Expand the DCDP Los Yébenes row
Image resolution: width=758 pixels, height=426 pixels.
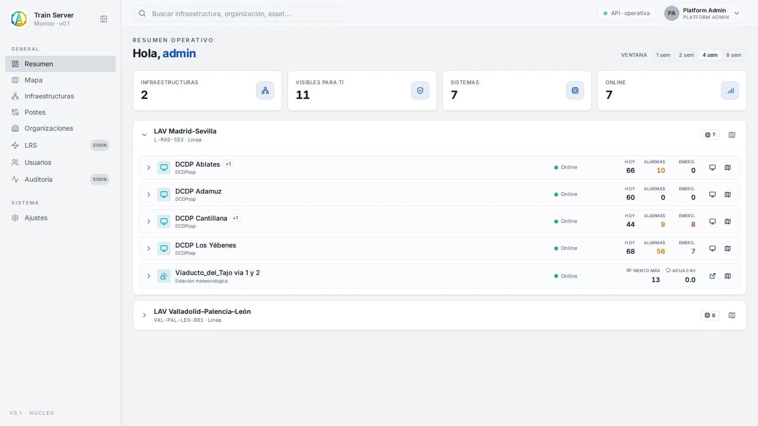(x=148, y=248)
